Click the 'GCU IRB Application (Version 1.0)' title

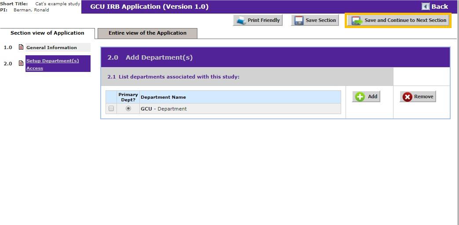[x=149, y=7]
